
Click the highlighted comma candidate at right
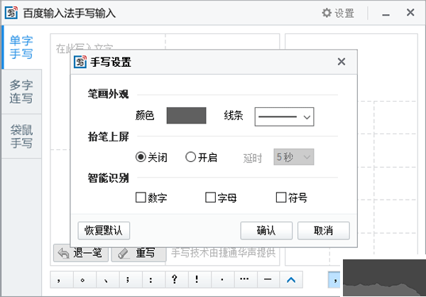(x=335, y=279)
